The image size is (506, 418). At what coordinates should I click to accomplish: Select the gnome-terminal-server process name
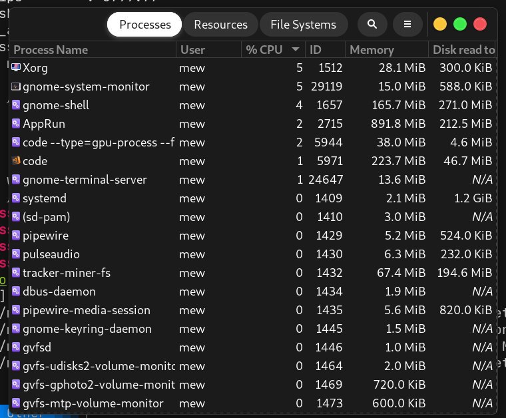point(85,180)
